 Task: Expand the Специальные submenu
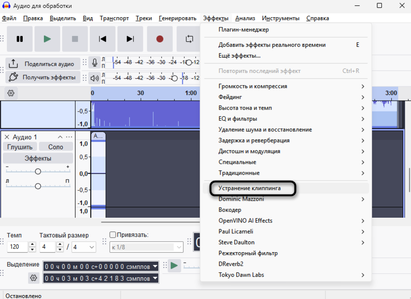click(x=286, y=162)
